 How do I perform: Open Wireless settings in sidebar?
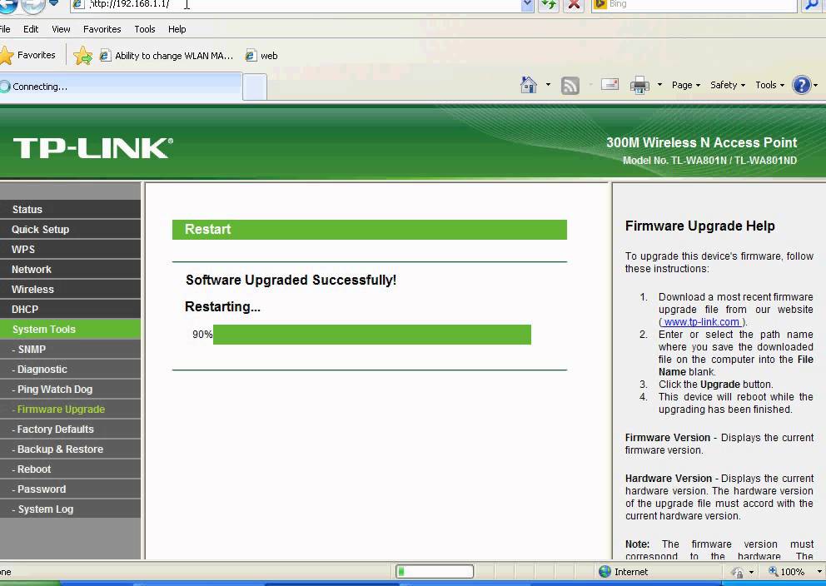coord(70,289)
